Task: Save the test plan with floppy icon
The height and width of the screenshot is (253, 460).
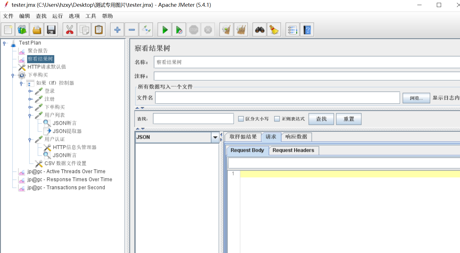Action: point(51,30)
